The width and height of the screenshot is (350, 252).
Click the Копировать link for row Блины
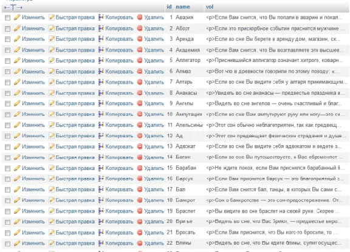point(119,243)
